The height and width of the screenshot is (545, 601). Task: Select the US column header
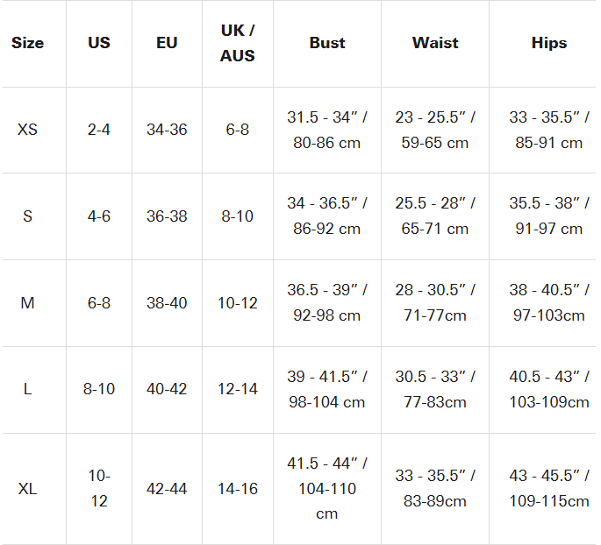[x=99, y=43]
